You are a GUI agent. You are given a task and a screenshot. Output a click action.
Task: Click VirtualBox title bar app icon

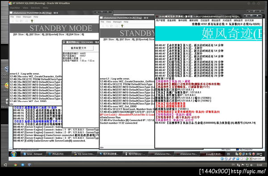point(10,3)
